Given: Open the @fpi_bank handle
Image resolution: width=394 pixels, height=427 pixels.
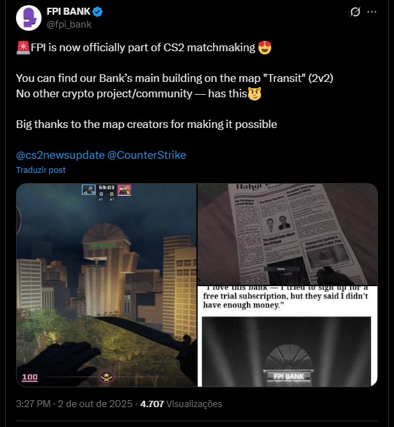Looking at the screenshot, I should pyautogui.click(x=69, y=24).
